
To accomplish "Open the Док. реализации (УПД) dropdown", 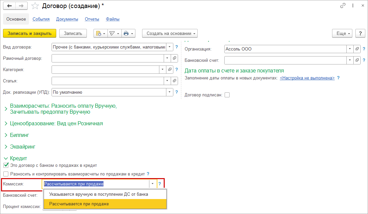I will (169, 92).
